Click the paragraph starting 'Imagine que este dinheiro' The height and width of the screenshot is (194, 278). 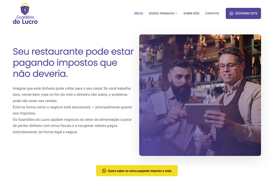72,95
